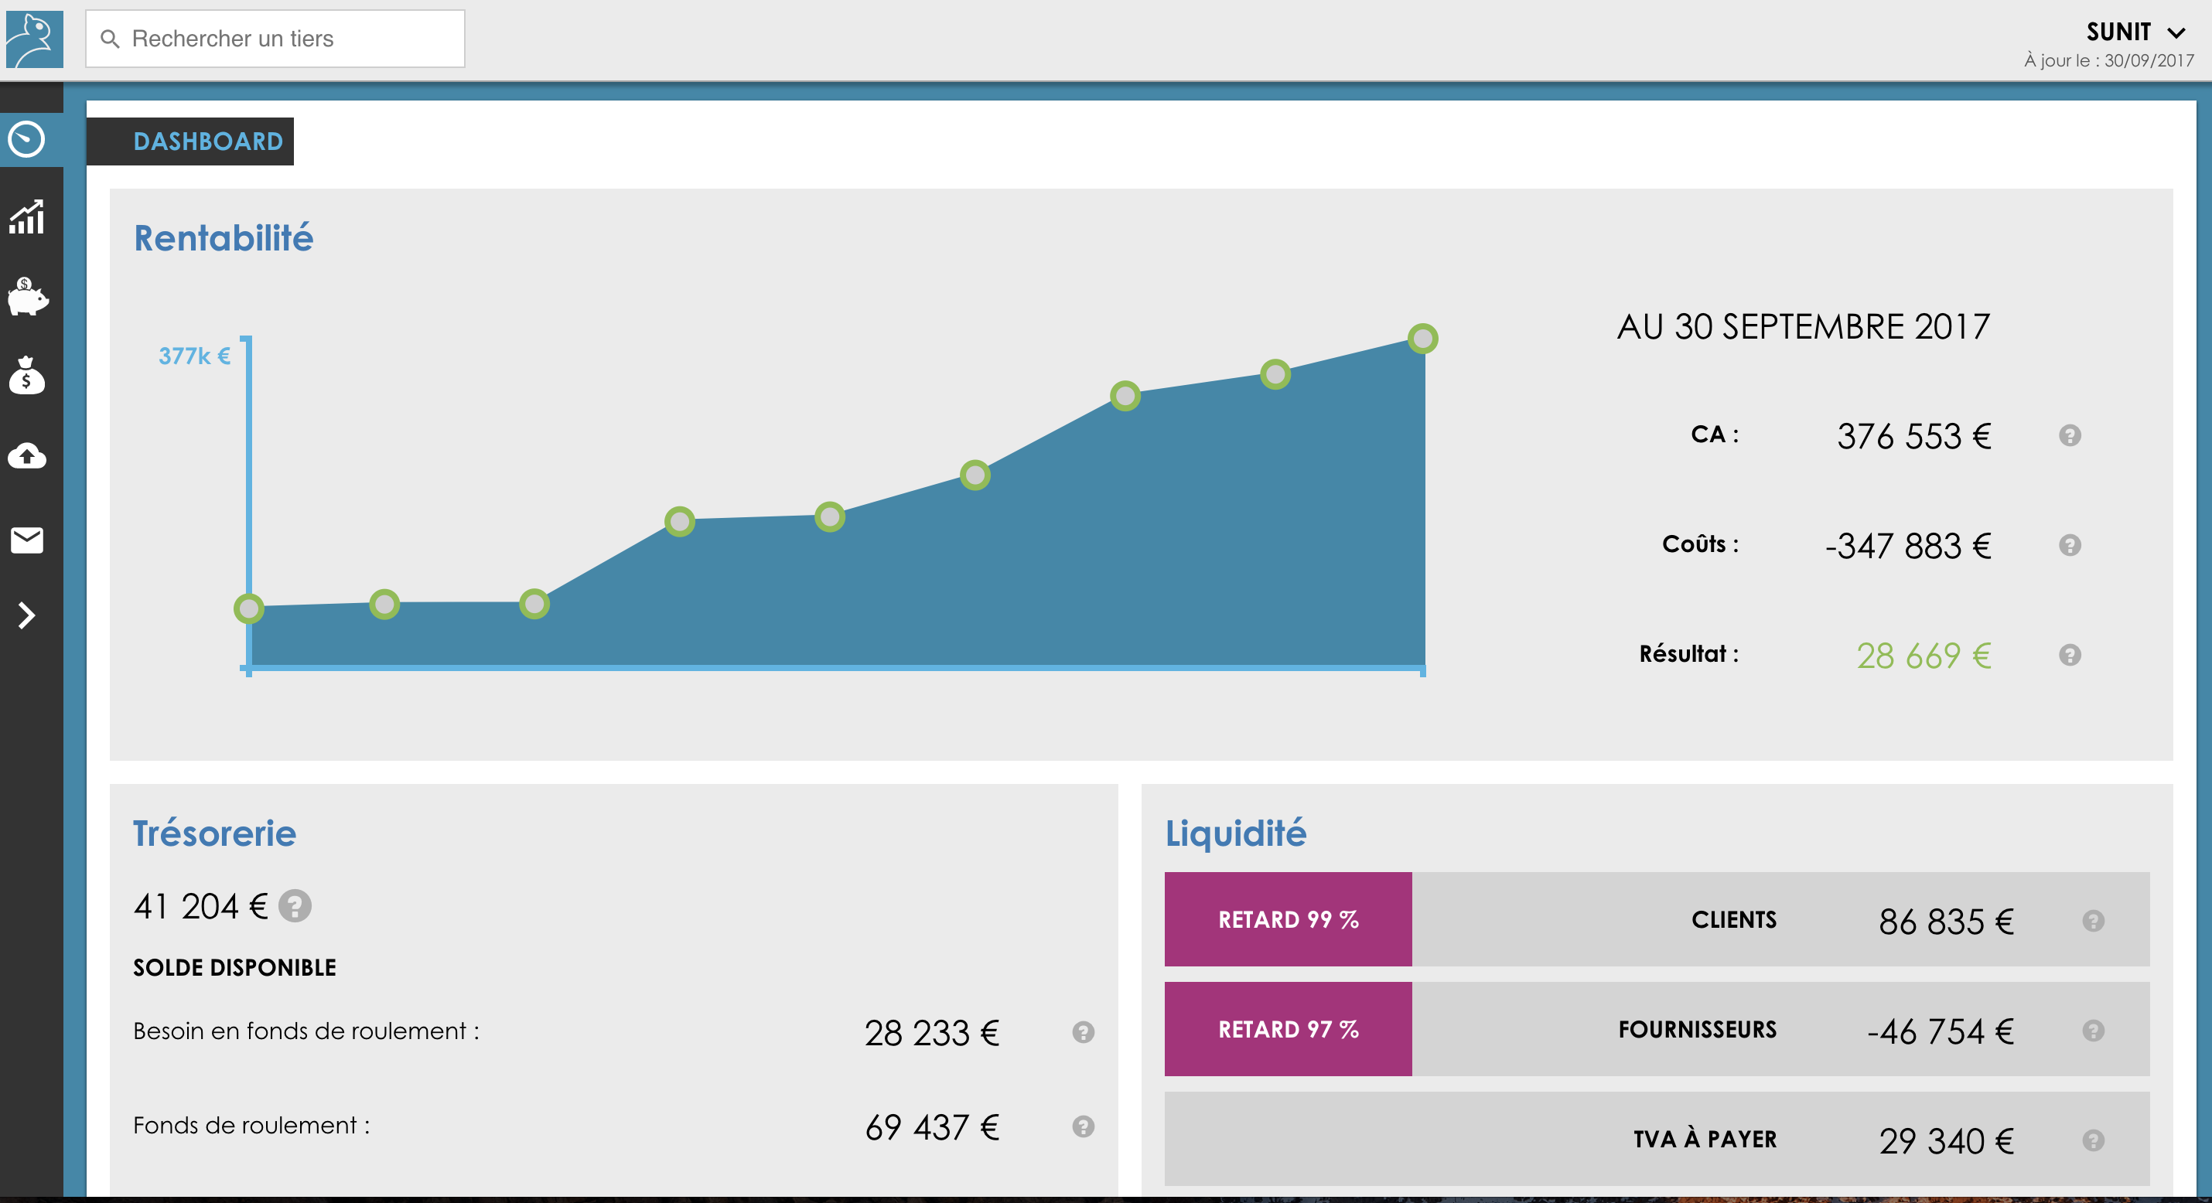Image resolution: width=2212 pixels, height=1203 pixels.
Task: Select the DASHBOARD tab
Action: click(190, 141)
